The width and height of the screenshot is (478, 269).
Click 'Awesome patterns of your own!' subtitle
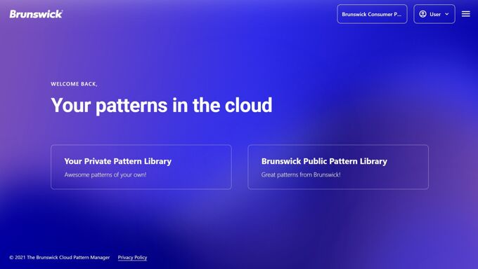(x=105, y=174)
